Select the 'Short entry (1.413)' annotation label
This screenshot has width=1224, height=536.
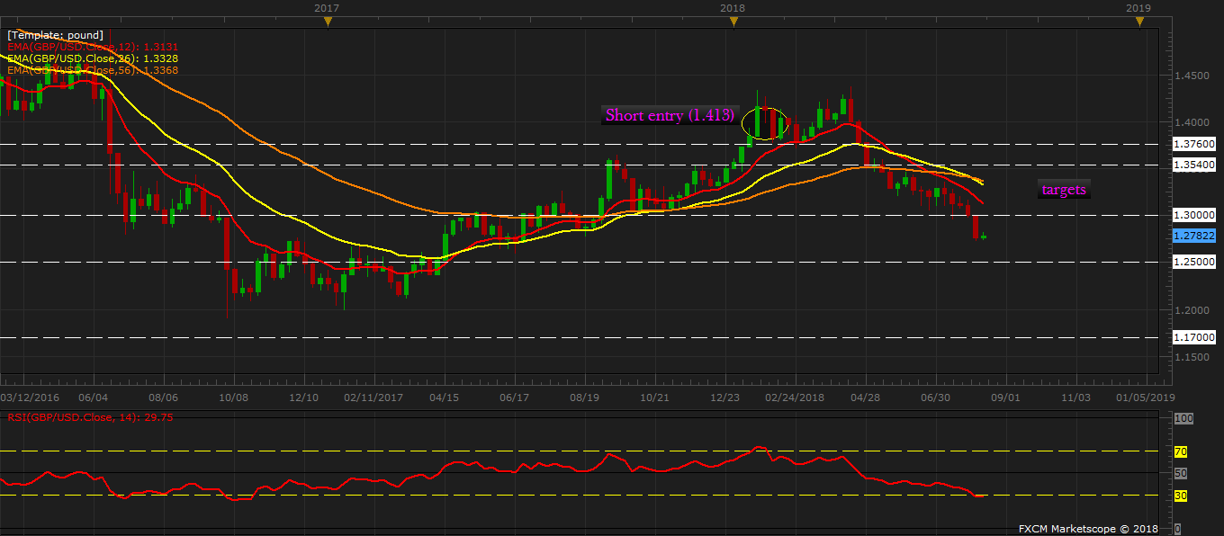point(670,115)
